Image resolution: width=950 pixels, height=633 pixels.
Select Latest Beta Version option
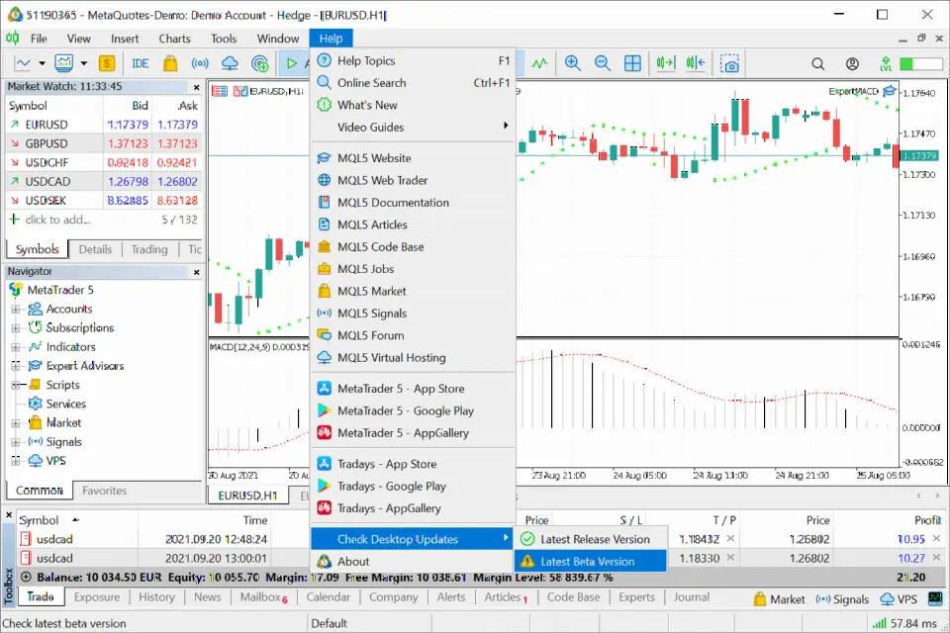click(x=591, y=562)
